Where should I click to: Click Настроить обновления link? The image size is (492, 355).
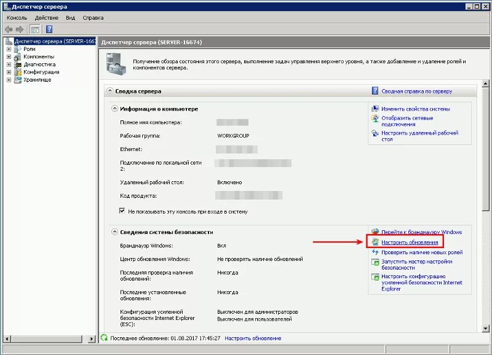[410, 242]
